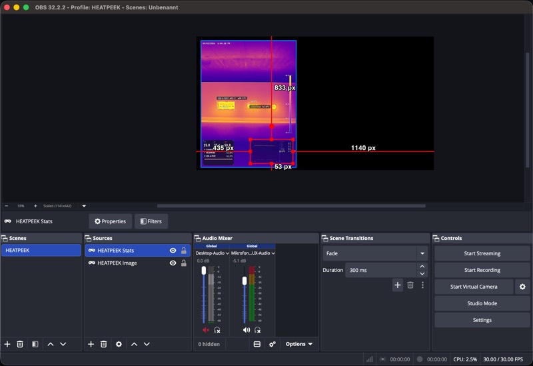
Task: Click the 0 hidden audio sources label
Action: 209,344
